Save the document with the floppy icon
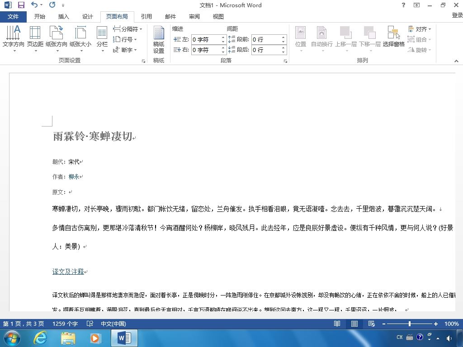The width and height of the screenshot is (463, 347). click(x=21, y=5)
